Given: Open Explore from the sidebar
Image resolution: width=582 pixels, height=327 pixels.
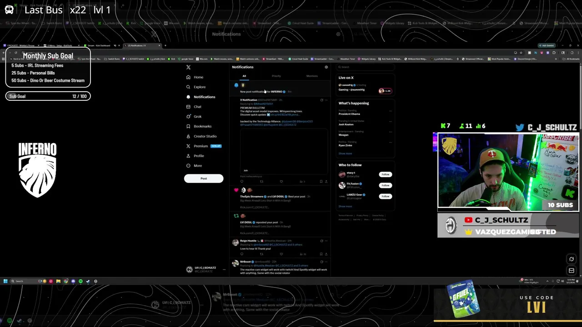Looking at the screenshot, I should coord(196,87).
